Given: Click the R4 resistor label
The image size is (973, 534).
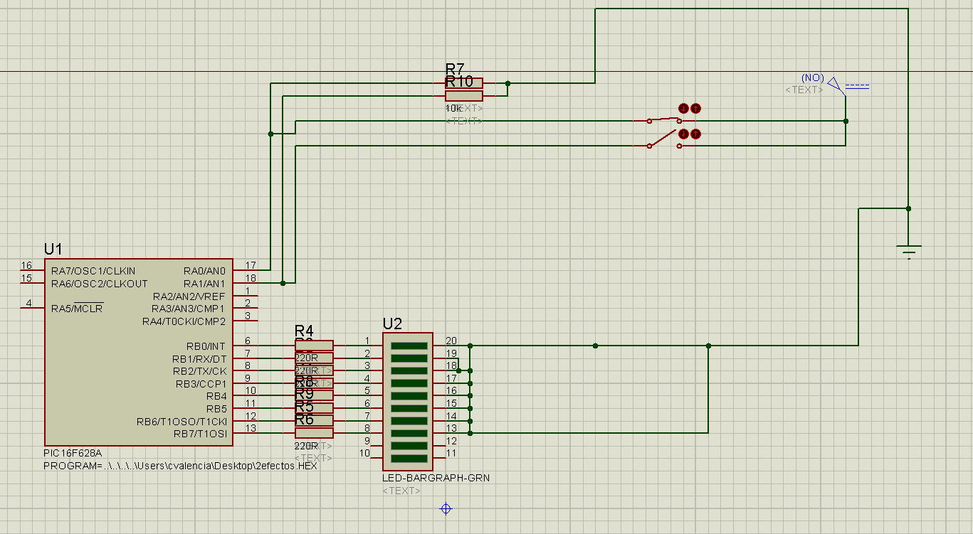Looking at the screenshot, I should 304,331.
